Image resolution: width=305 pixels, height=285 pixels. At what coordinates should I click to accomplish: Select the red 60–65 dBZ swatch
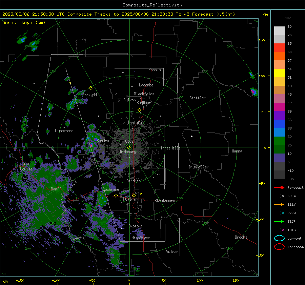click(x=279, y=48)
